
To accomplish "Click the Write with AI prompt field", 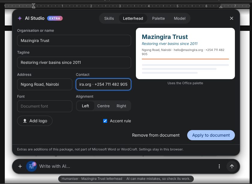I will tap(127, 166).
